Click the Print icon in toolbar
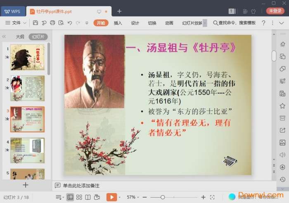 coord(52,23)
